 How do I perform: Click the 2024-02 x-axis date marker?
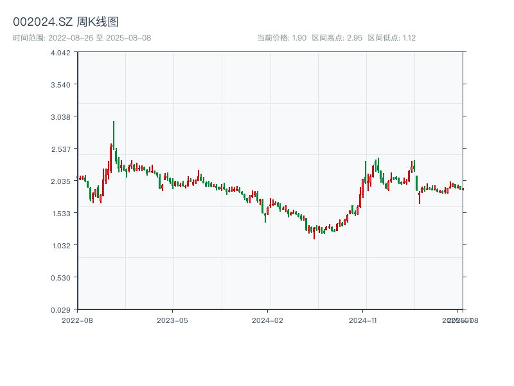click(x=267, y=320)
